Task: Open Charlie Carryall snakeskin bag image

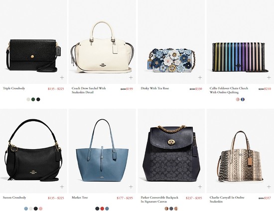Action: [x=241, y=157]
